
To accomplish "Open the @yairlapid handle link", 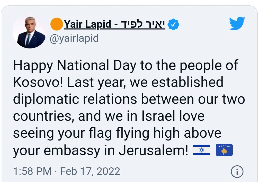I will tap(74, 38).
